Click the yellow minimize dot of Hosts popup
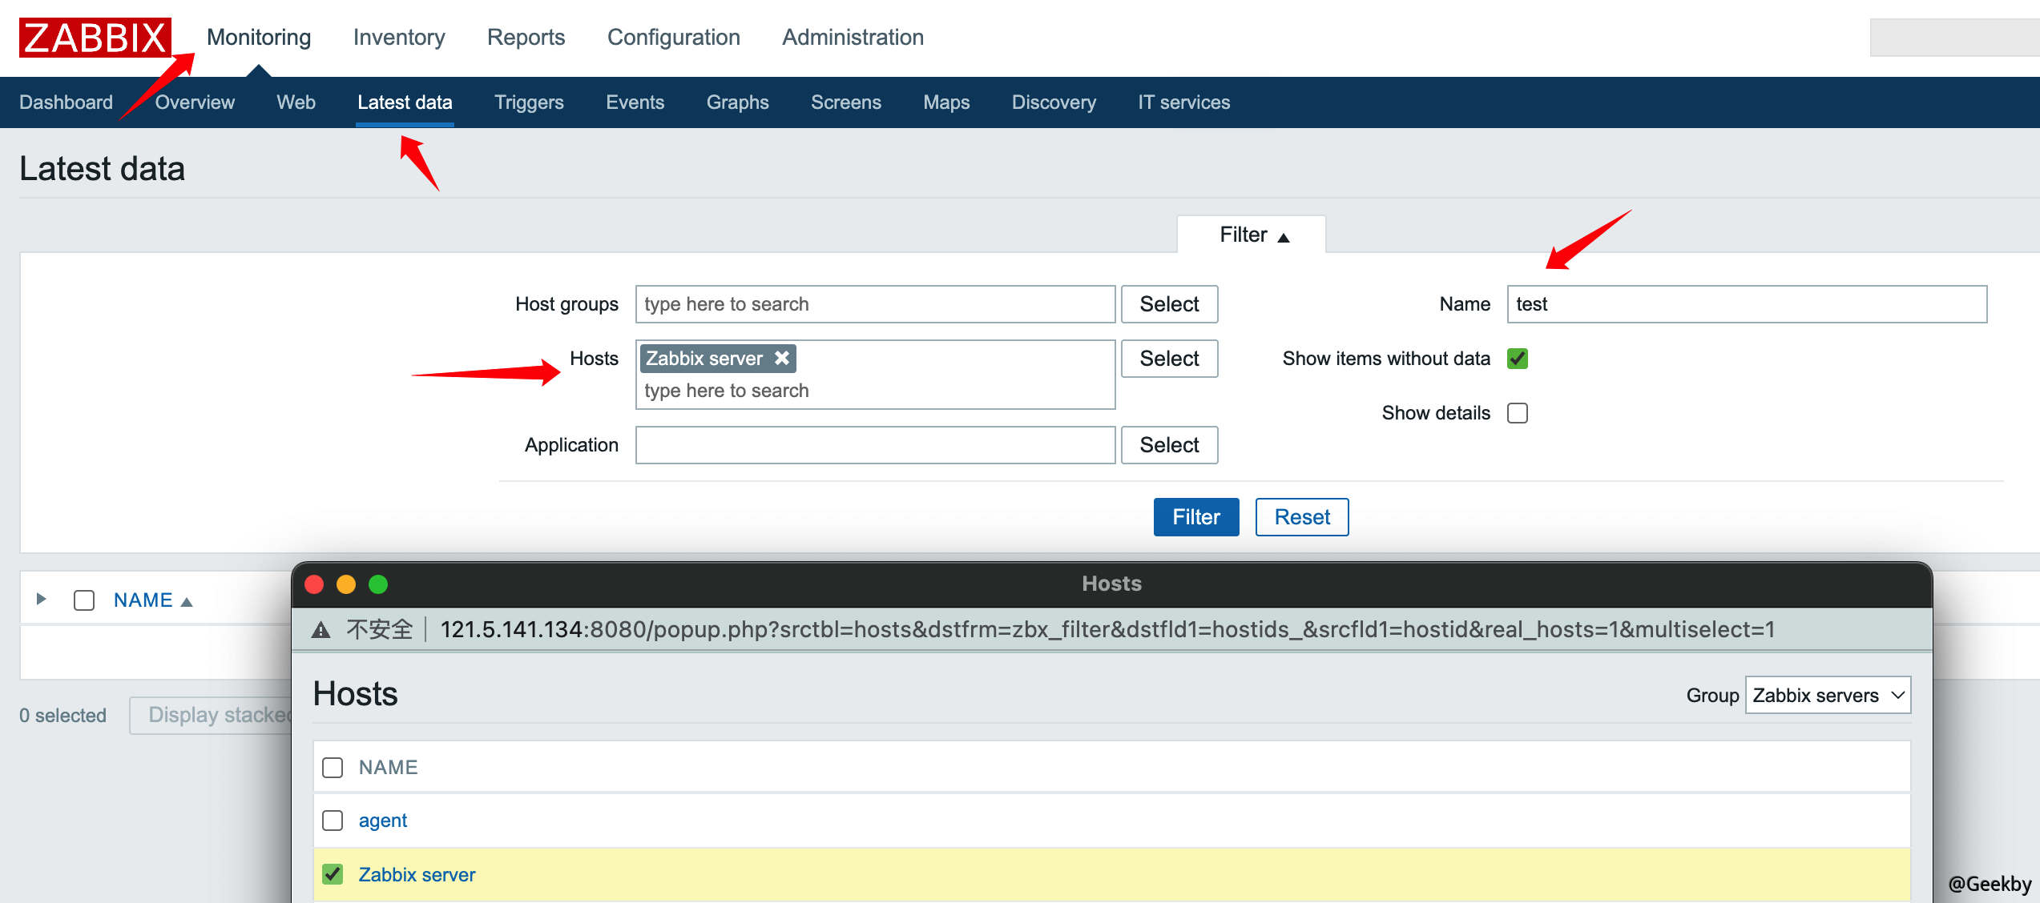The width and height of the screenshot is (2040, 903). coord(346,584)
